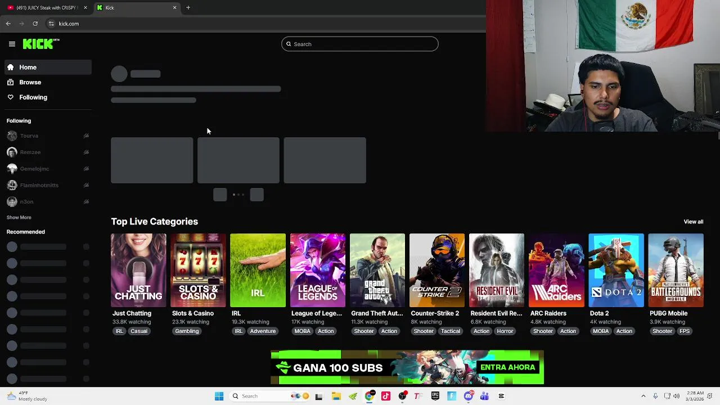720x405 pixels.
Task: Open a new browser tab
Action: coord(188,8)
